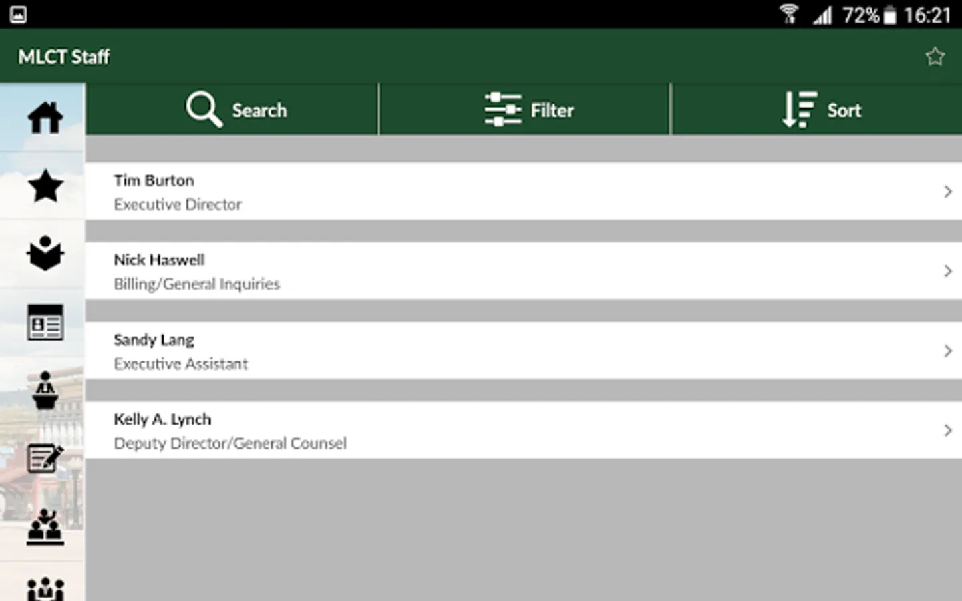The image size is (962, 601).
Task: Expand Nick Haswell row chevron
Action: click(x=947, y=271)
